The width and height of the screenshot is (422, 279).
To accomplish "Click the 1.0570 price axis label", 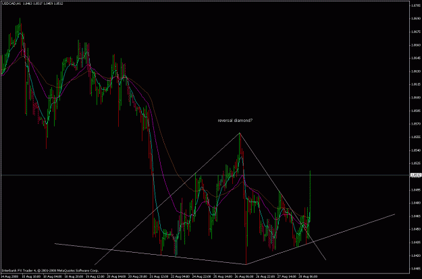I will [x=416, y=124].
